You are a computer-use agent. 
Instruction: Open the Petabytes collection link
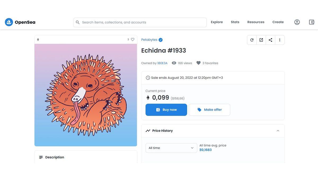click(x=149, y=40)
